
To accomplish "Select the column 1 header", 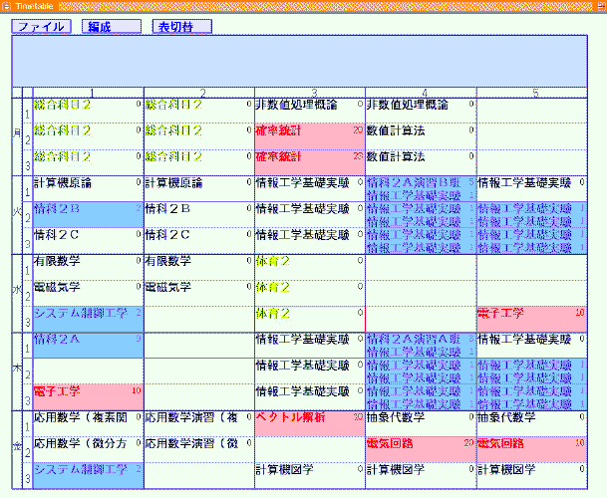I will click(x=88, y=93).
